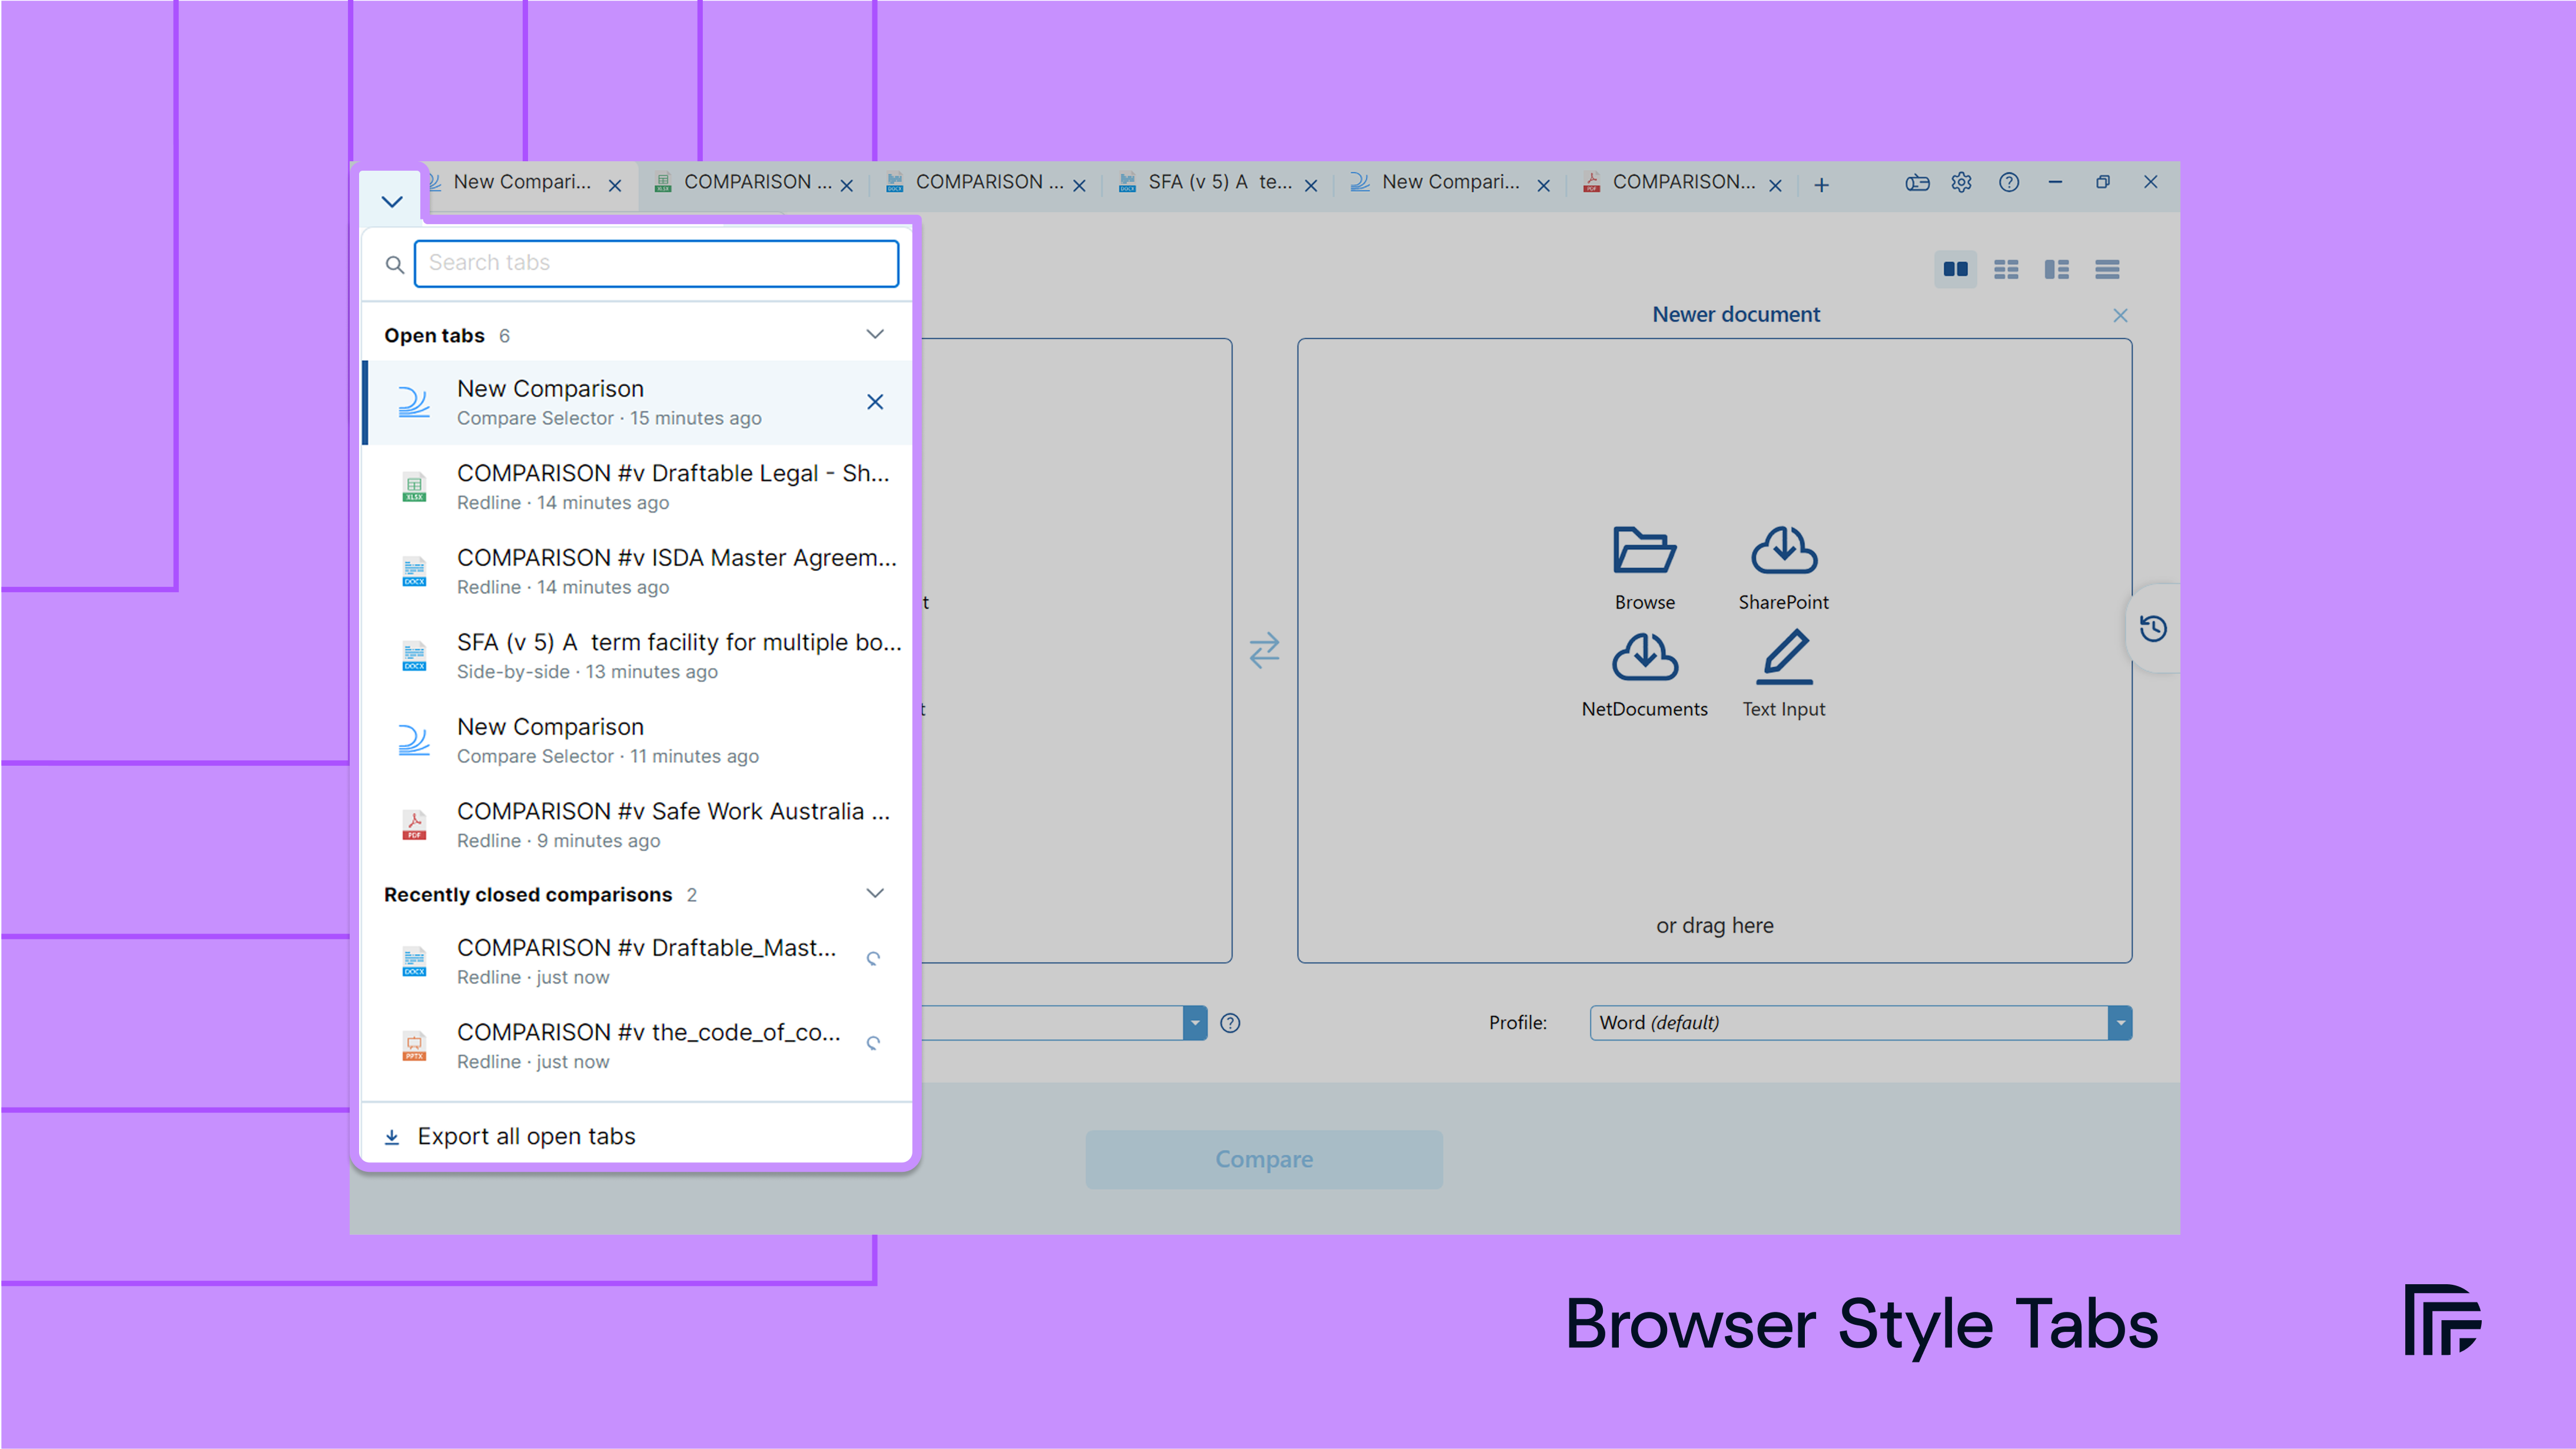Image resolution: width=2576 pixels, height=1449 pixels.
Task: Collapse the tab list dropdown chevron
Action: [x=392, y=201]
